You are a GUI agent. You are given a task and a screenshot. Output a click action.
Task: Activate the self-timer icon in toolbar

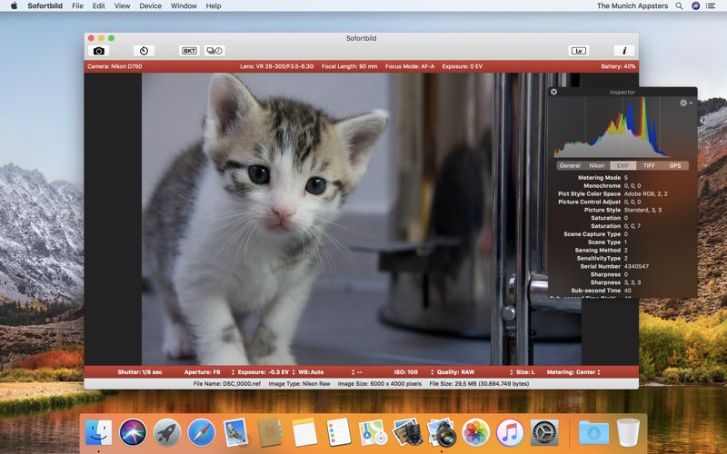[144, 51]
